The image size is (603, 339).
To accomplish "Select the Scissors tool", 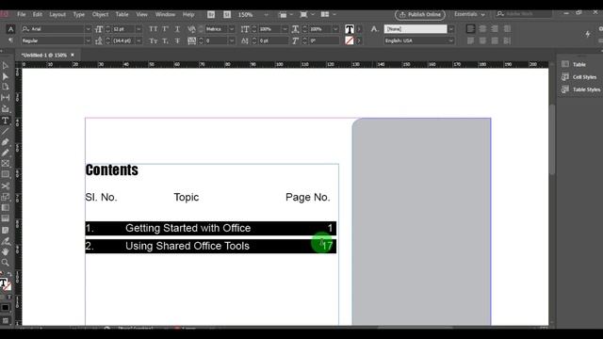I will pyautogui.click(x=6, y=186).
